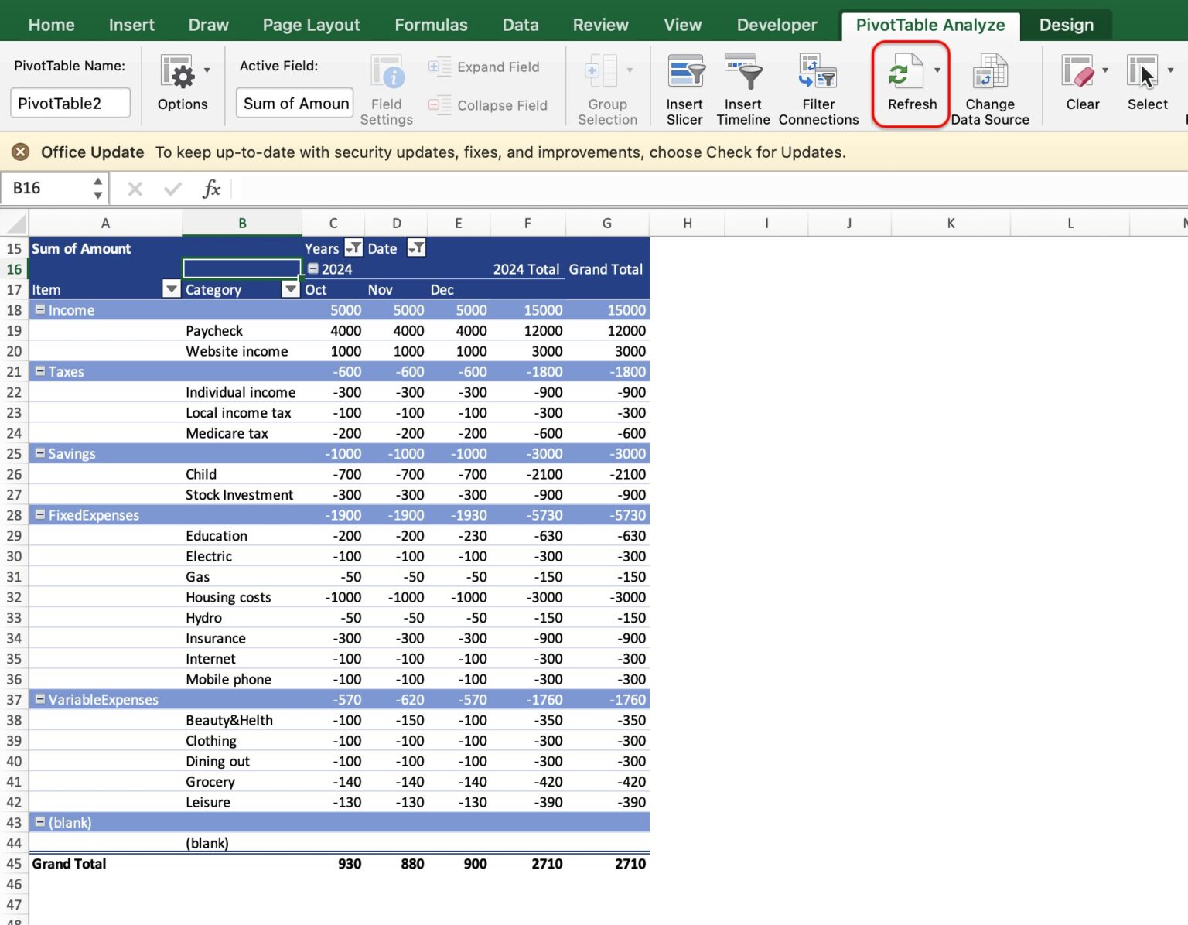Collapse the Income group

tap(40, 309)
